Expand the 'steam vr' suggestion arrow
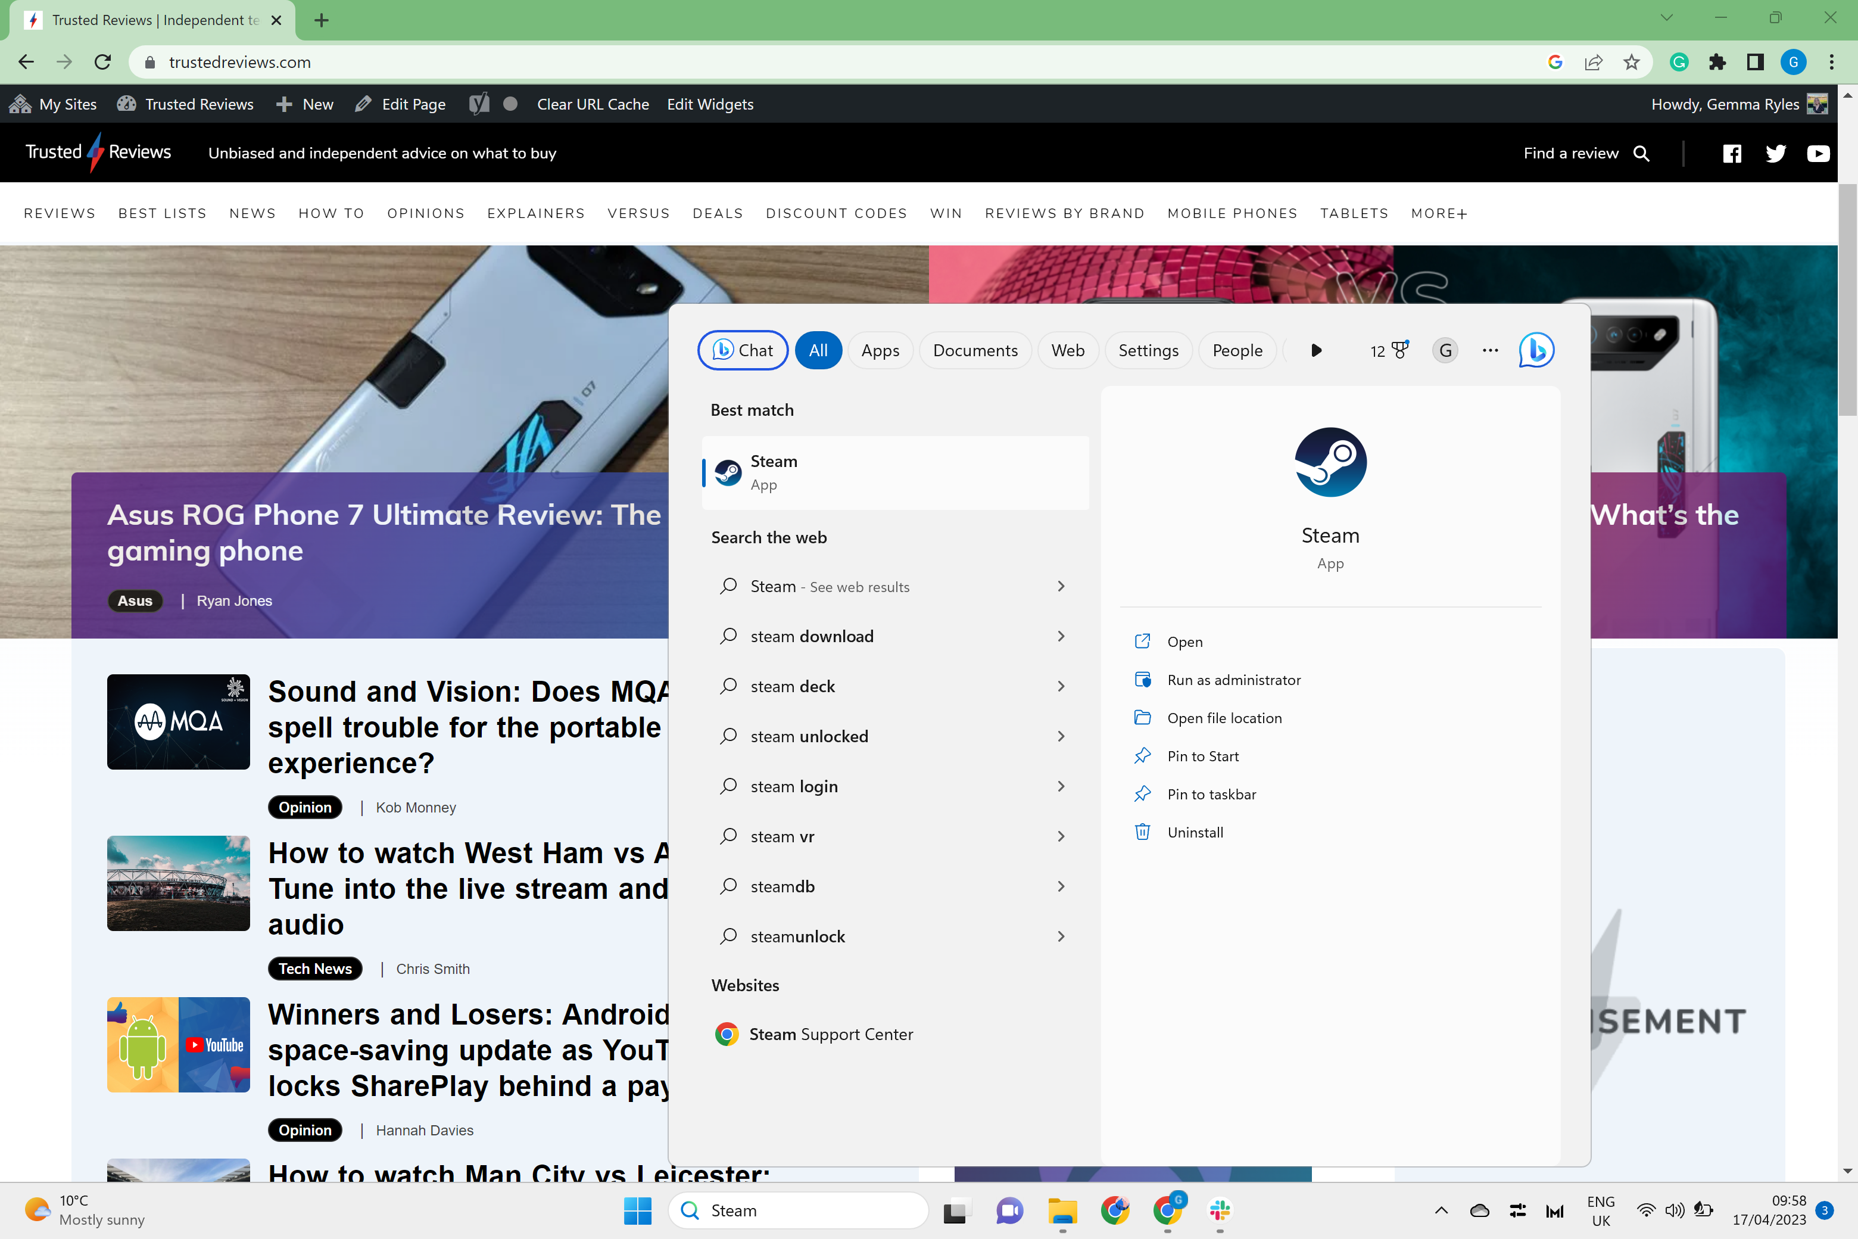The width and height of the screenshot is (1858, 1239). point(1061,836)
